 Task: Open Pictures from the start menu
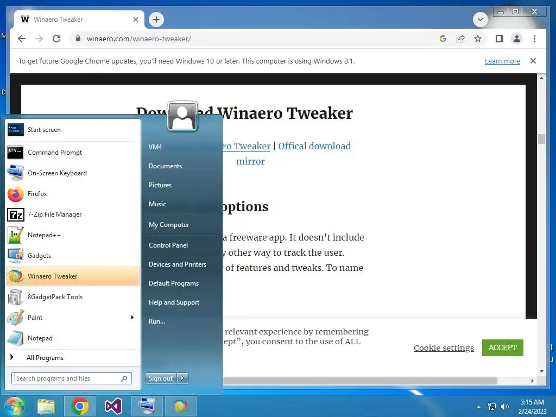[x=160, y=185]
